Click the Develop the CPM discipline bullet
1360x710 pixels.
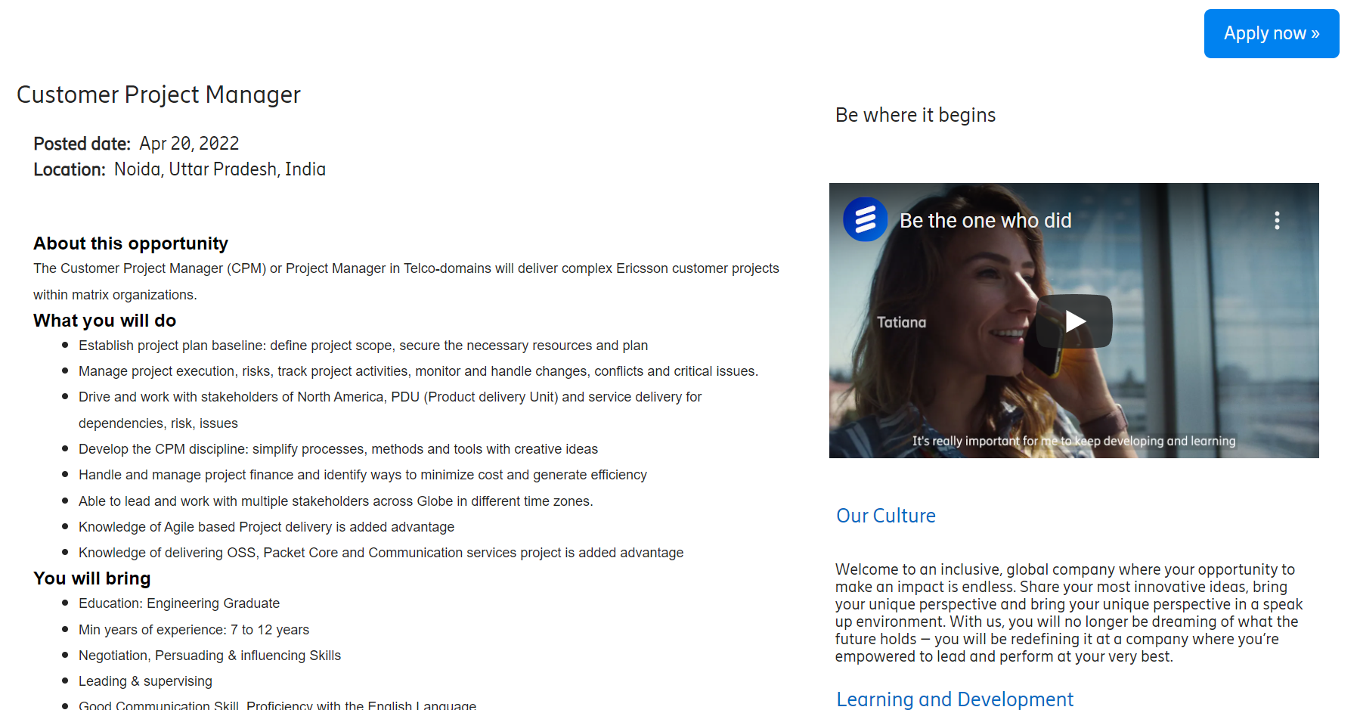click(x=338, y=449)
